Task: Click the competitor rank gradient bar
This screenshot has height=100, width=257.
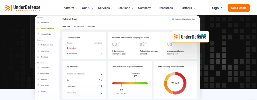Action: (130, 83)
